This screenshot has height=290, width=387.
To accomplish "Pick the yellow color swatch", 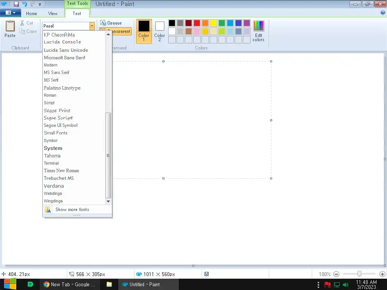I will (x=214, y=23).
